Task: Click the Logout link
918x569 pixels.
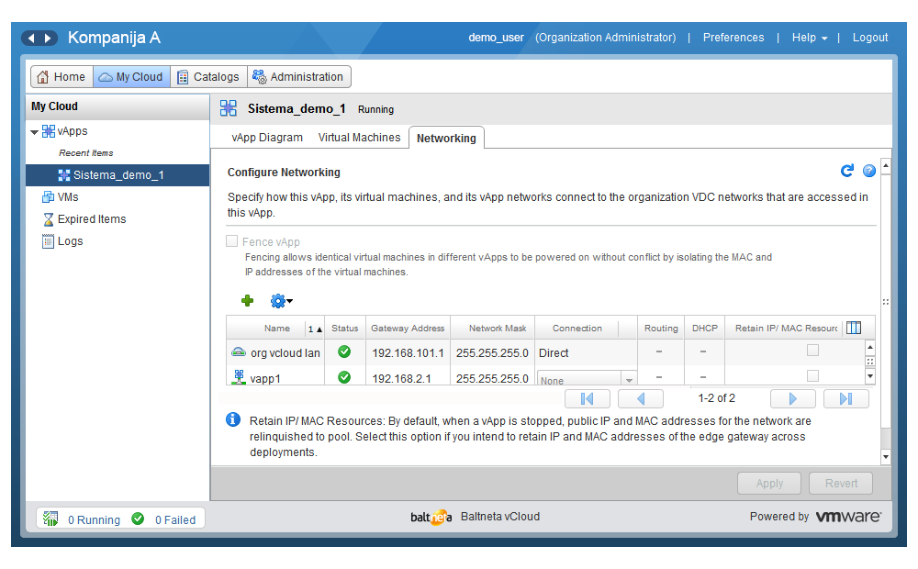Action: [869, 38]
